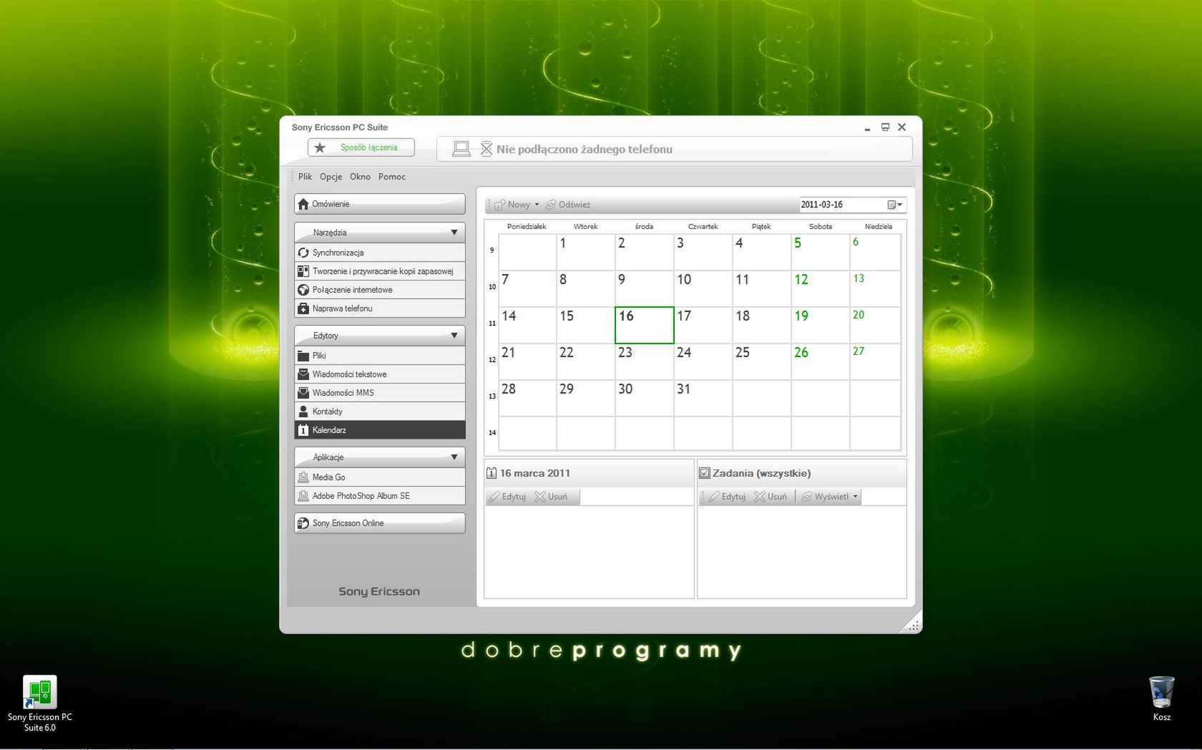This screenshot has width=1202, height=750.
Task: Click the Zadania (wszystkie) checkbox icon
Action: point(705,473)
